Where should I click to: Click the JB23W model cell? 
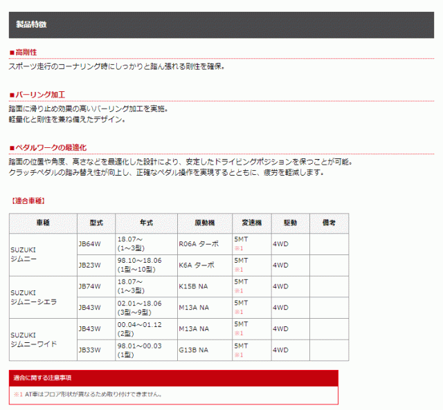(90, 265)
